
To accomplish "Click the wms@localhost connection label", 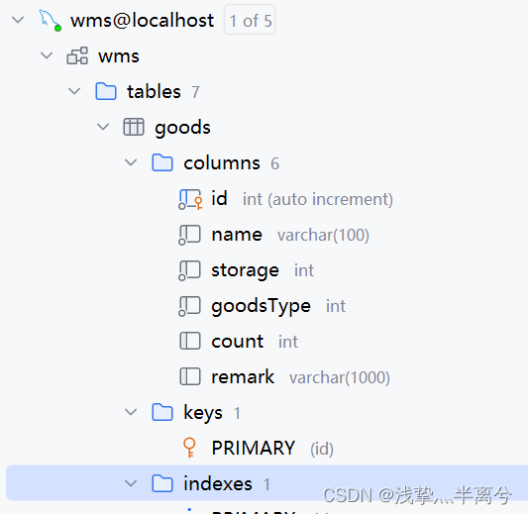I will coord(142,20).
